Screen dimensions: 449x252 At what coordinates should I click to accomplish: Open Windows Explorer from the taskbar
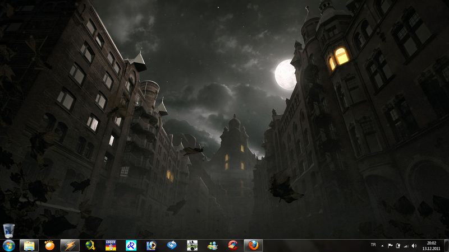tap(29, 245)
